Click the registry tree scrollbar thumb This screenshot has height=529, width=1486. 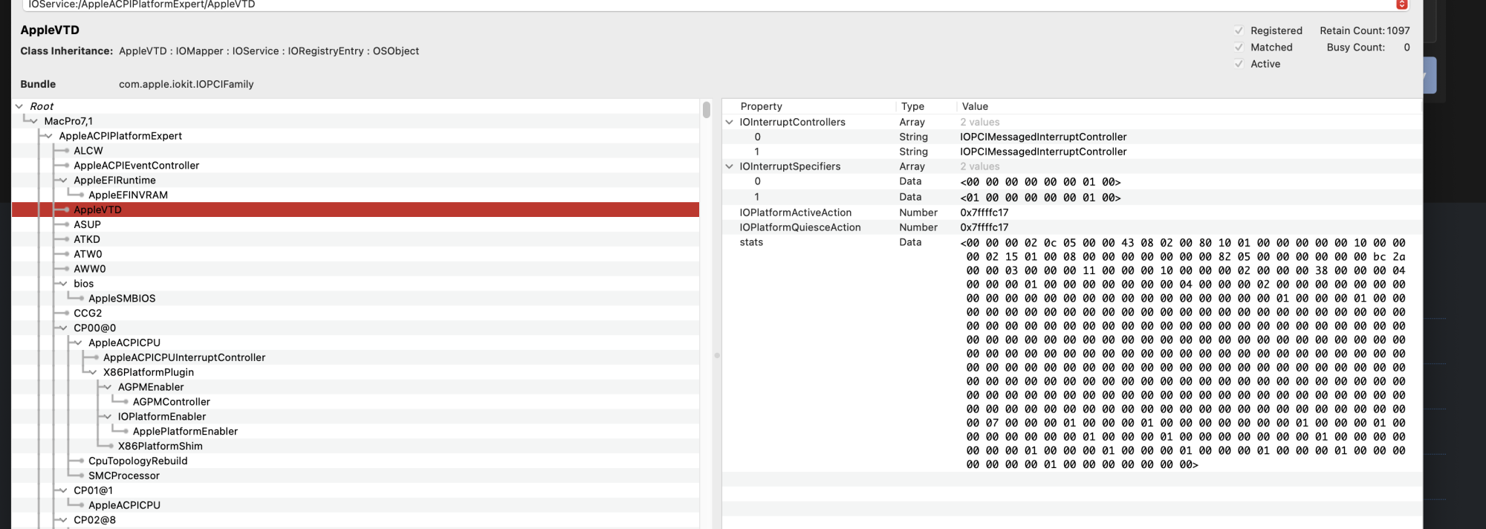click(707, 109)
